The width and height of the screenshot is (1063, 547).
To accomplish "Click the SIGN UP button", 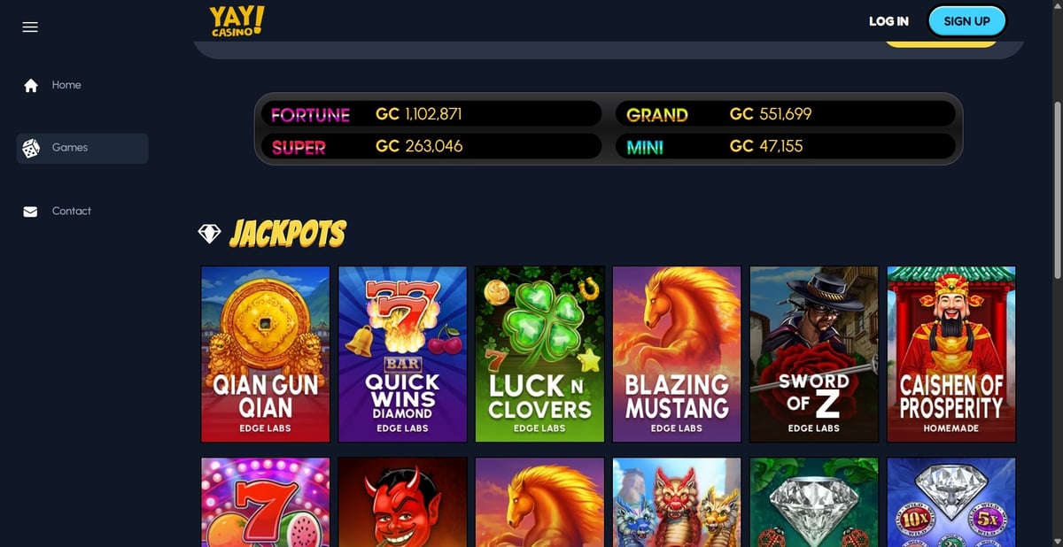I will point(966,21).
